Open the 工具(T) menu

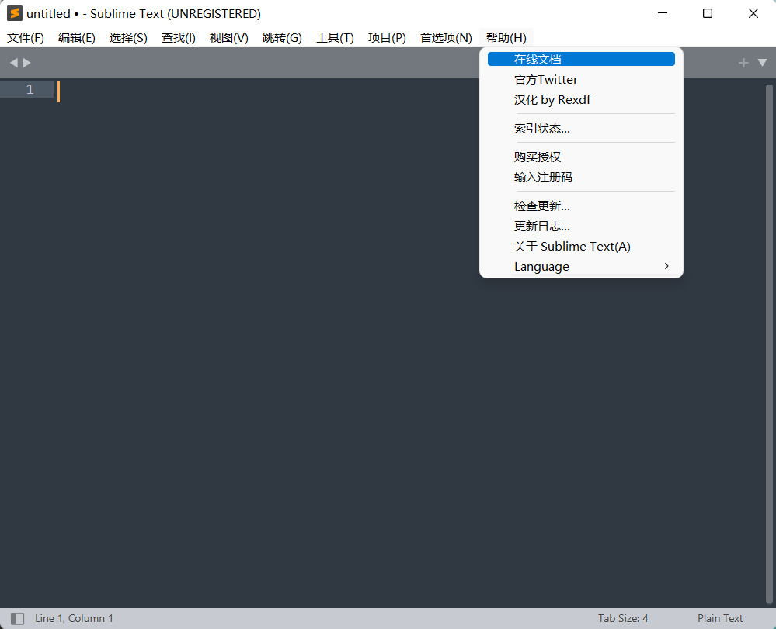[x=335, y=37]
